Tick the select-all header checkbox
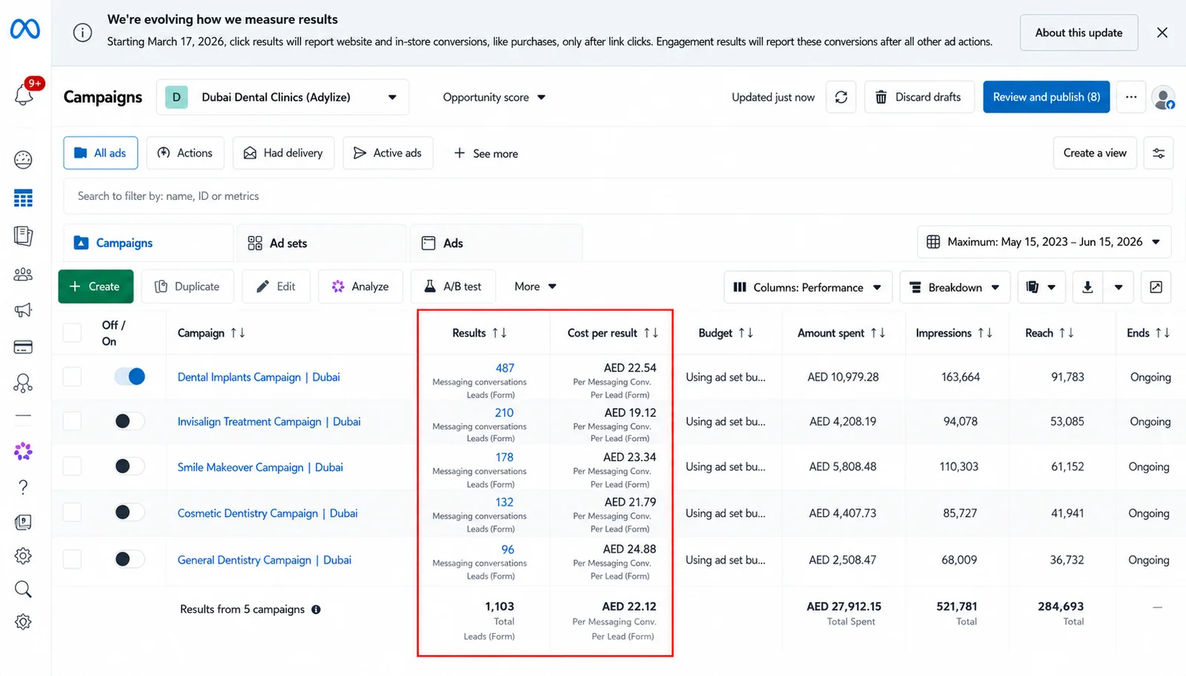 [x=72, y=332]
